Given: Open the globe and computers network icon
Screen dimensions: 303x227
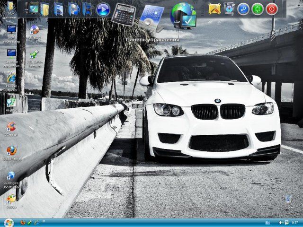Looking at the screenshot, I should 183,16.
